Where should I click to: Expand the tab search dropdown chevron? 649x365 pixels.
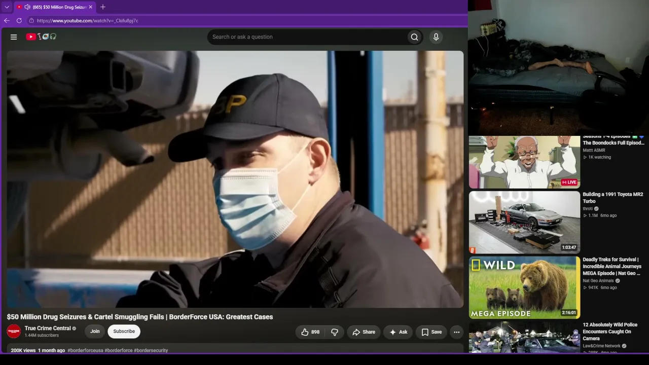click(7, 7)
